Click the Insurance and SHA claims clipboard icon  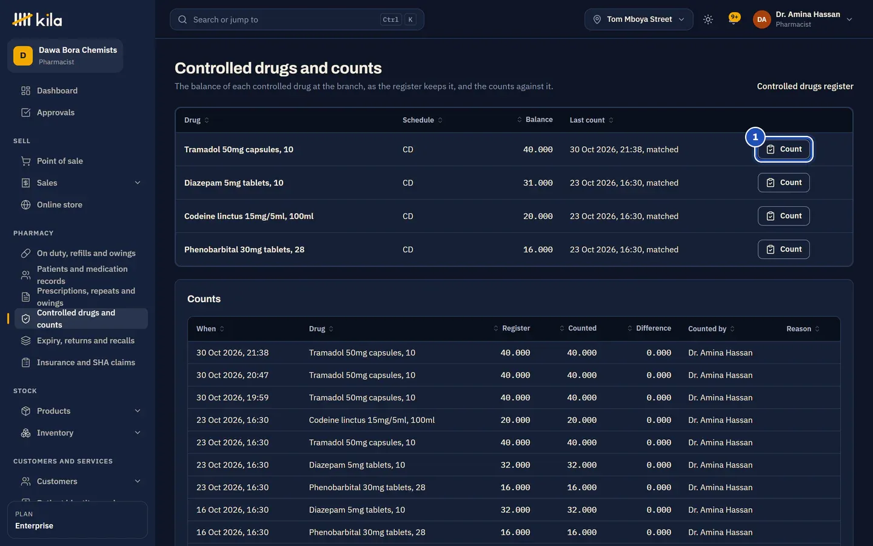25,362
